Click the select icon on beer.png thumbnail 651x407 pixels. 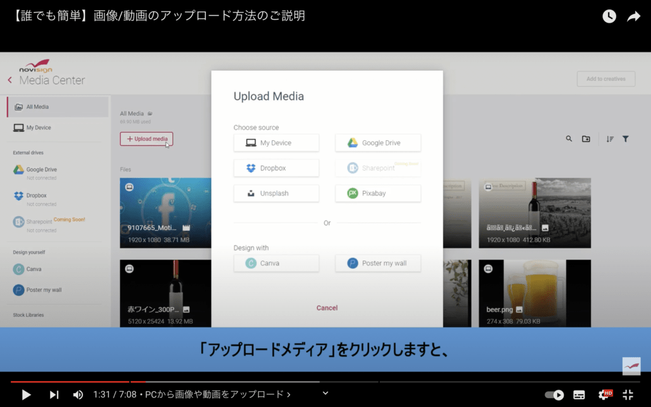point(488,269)
